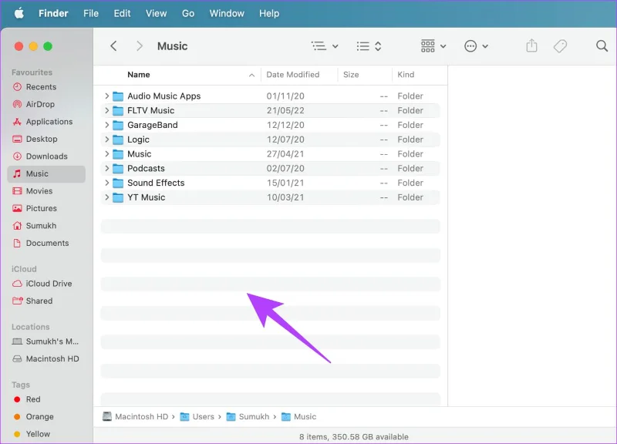The image size is (617, 444).
Task: Click the 27/04/21 date cell
Action: [x=285, y=153]
